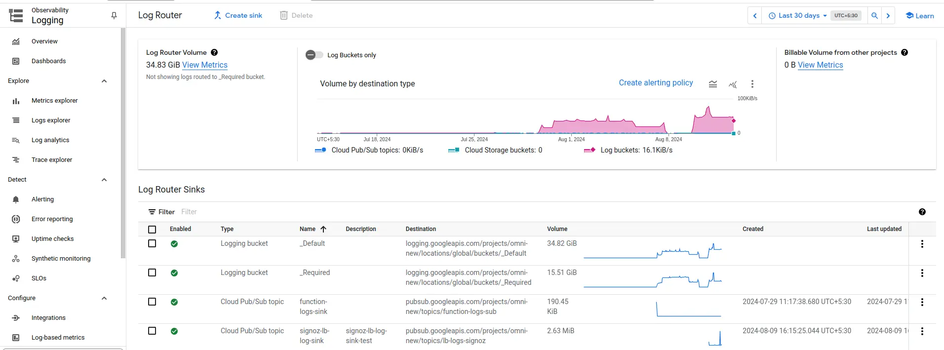The image size is (944, 350).
Task: Go to previous time range
Action: pyautogui.click(x=755, y=16)
